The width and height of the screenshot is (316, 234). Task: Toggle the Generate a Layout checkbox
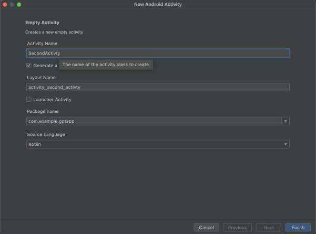29,66
